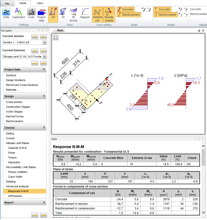Toggle Concrete in the Strain group

tap(129, 9)
